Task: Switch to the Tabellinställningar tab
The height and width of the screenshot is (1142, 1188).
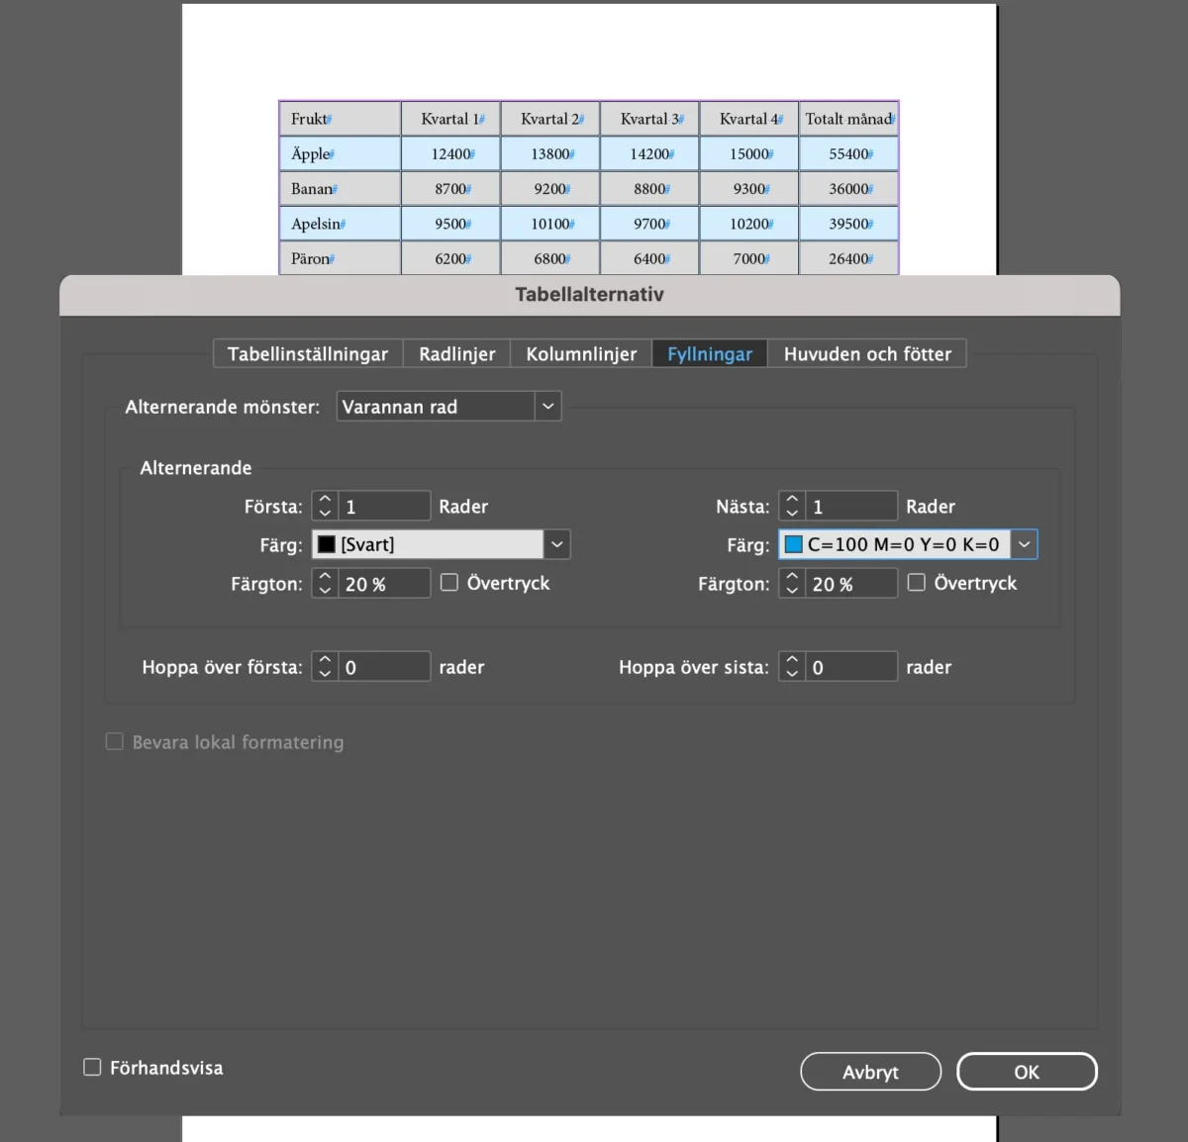Action: tap(307, 354)
